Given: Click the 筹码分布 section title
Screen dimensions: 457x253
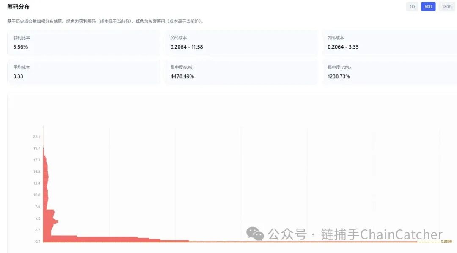Looking at the screenshot, I should [18, 7].
